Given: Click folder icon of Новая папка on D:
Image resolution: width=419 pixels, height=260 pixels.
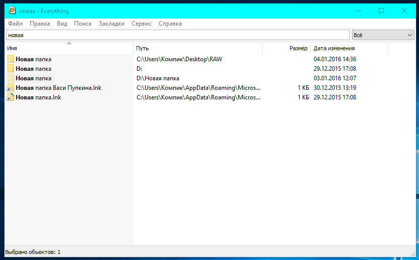Looking at the screenshot, I should point(11,69).
